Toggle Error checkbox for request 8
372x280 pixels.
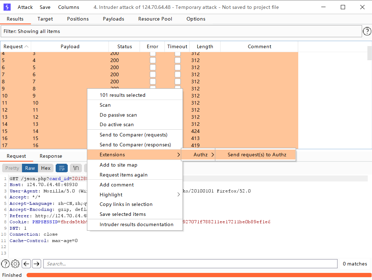pos(153,82)
